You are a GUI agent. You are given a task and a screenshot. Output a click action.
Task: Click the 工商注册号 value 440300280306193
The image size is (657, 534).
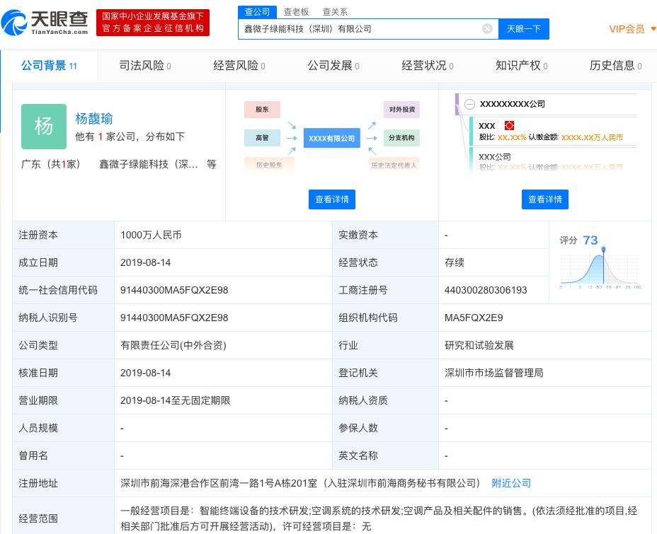click(486, 290)
